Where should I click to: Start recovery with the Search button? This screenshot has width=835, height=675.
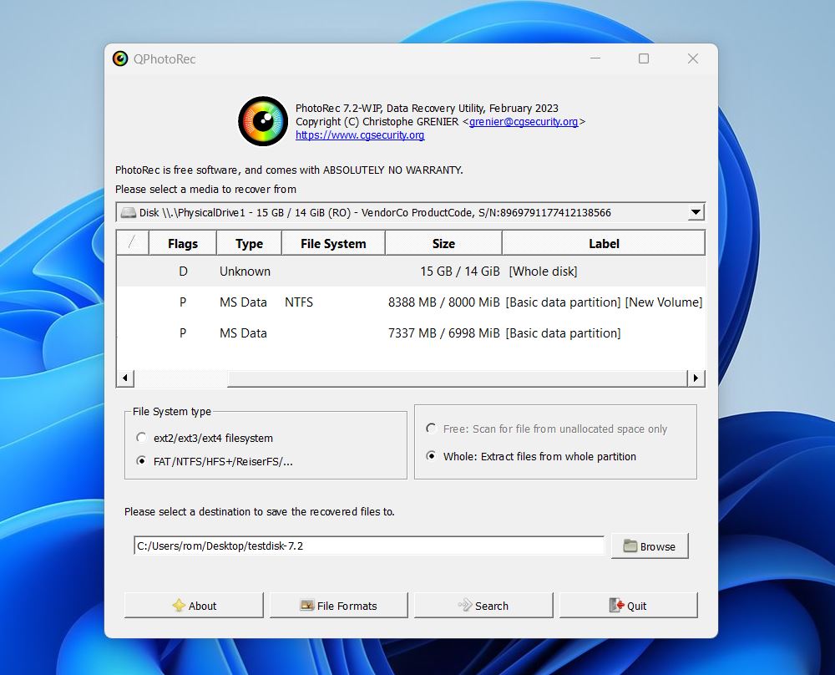click(x=483, y=605)
